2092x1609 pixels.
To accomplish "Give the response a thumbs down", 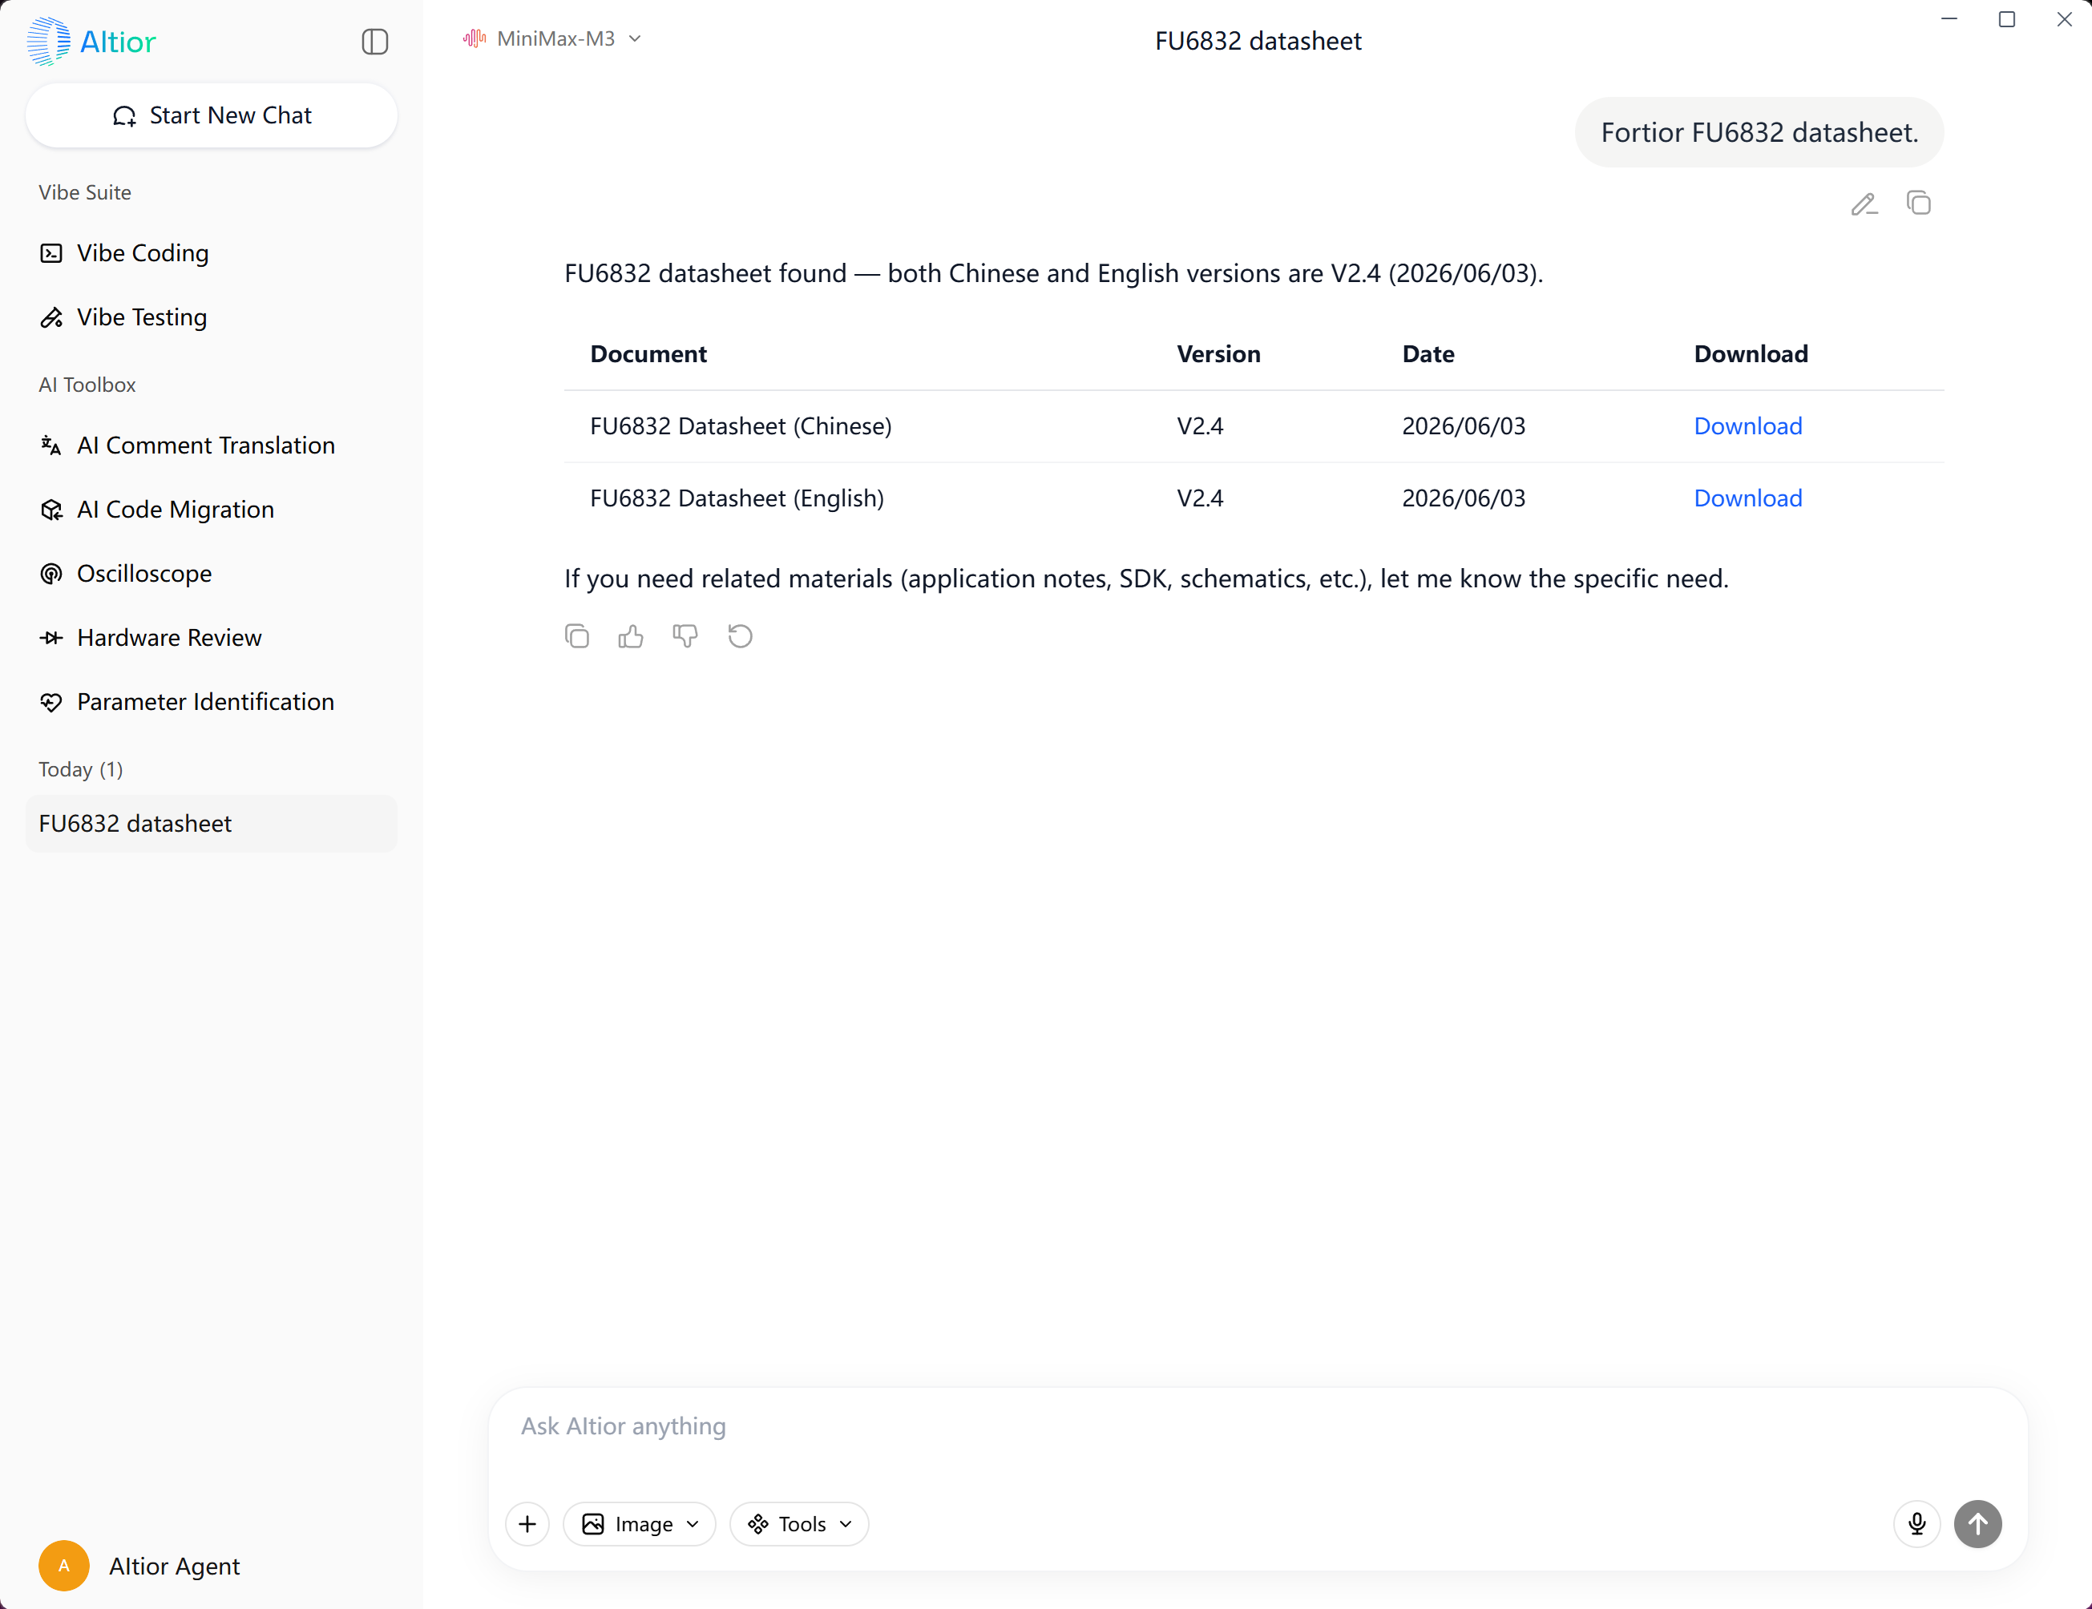I will point(686,636).
